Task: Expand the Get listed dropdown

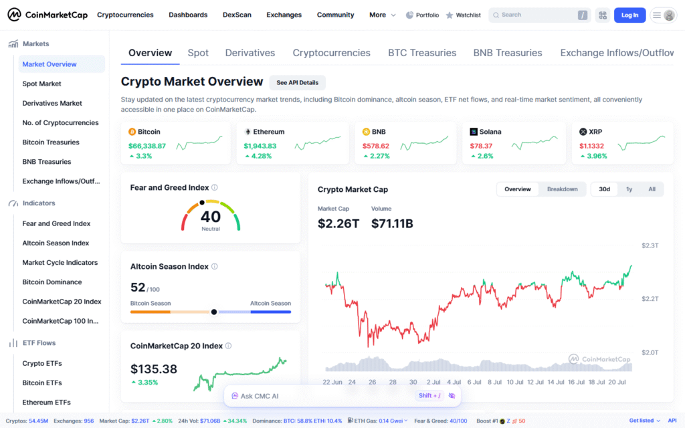Action: (644, 421)
